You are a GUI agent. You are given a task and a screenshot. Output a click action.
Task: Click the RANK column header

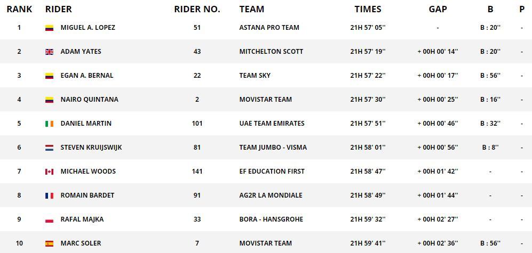click(19, 9)
